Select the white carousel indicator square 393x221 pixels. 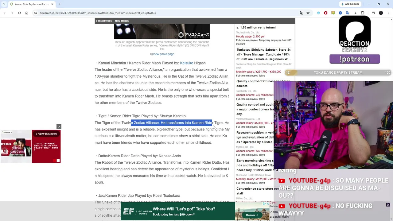[58, 161]
